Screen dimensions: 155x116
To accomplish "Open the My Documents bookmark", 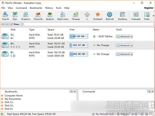I will point(13,99).
